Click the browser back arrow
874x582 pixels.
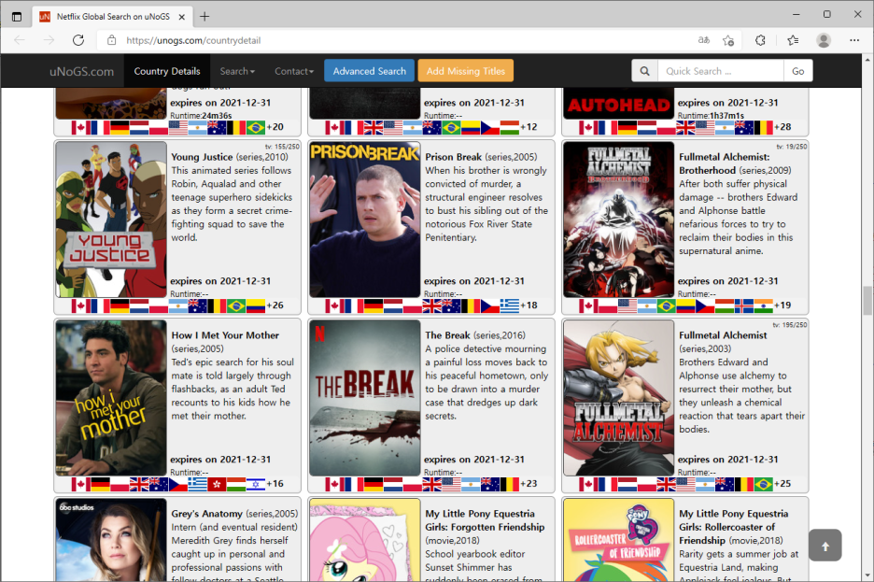pyautogui.click(x=20, y=40)
